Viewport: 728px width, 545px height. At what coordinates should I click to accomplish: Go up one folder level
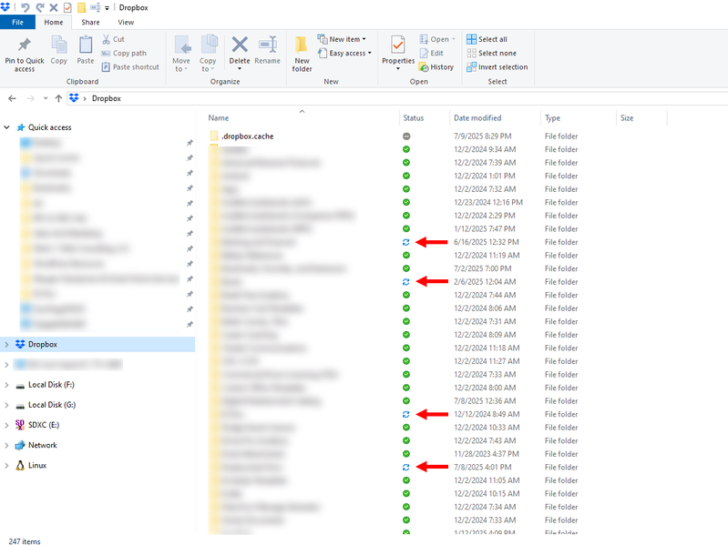[x=58, y=98]
